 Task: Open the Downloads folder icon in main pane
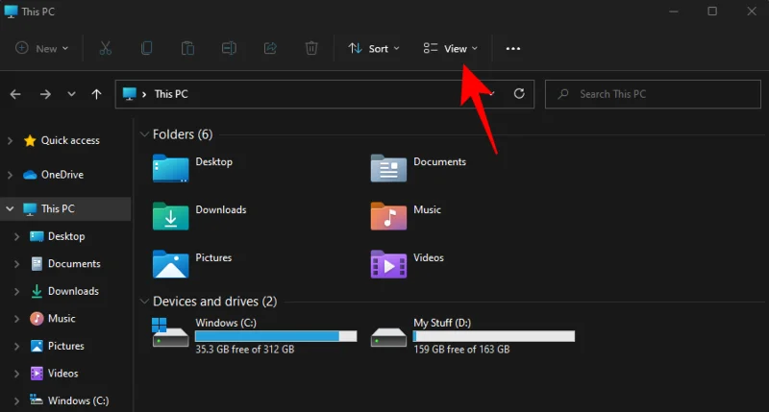point(170,216)
